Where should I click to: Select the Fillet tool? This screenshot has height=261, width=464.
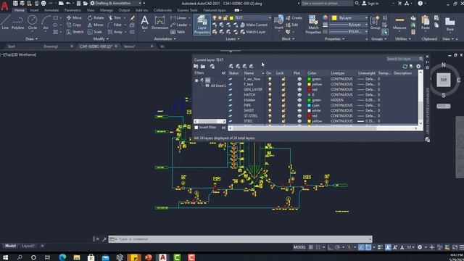pyautogui.click(x=115, y=25)
